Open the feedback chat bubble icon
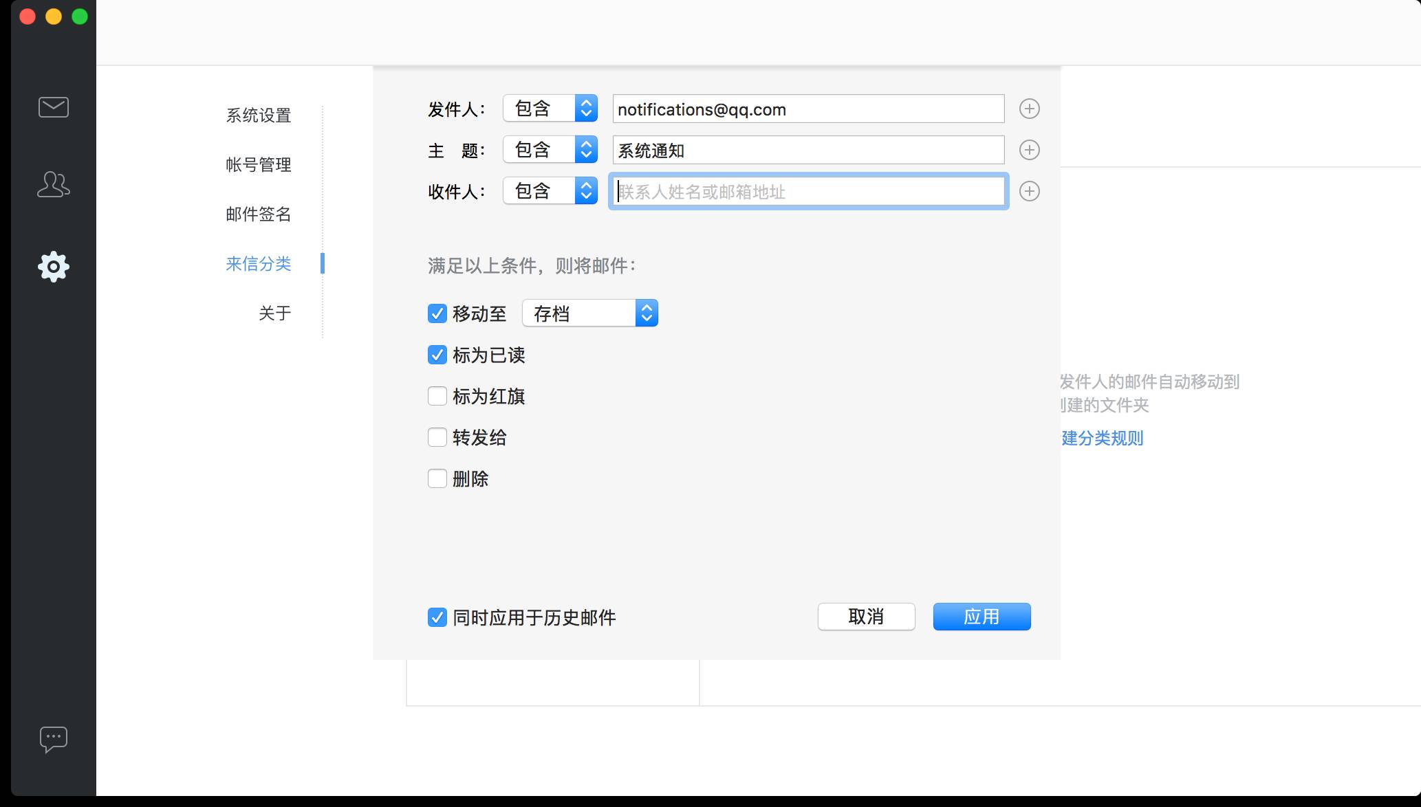Screen dimensions: 1421x807 coord(53,739)
